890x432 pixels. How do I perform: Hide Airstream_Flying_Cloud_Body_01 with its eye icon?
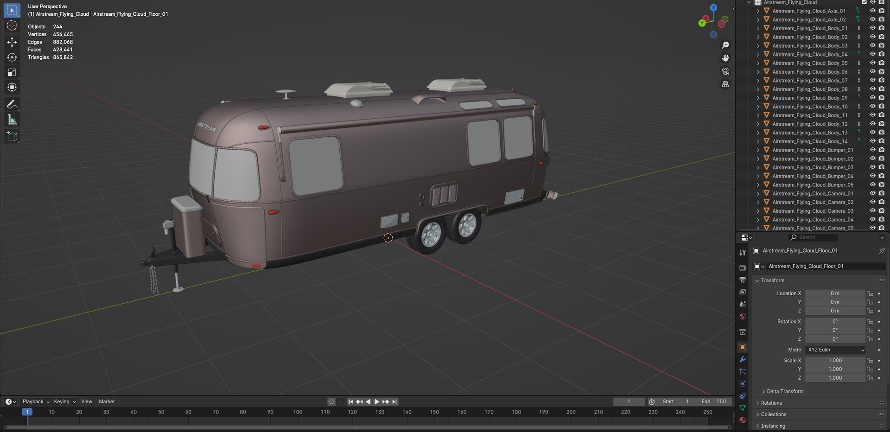(872, 28)
